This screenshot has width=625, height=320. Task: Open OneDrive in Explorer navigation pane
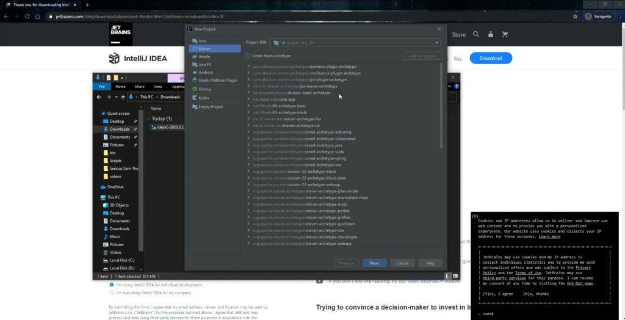click(x=115, y=187)
